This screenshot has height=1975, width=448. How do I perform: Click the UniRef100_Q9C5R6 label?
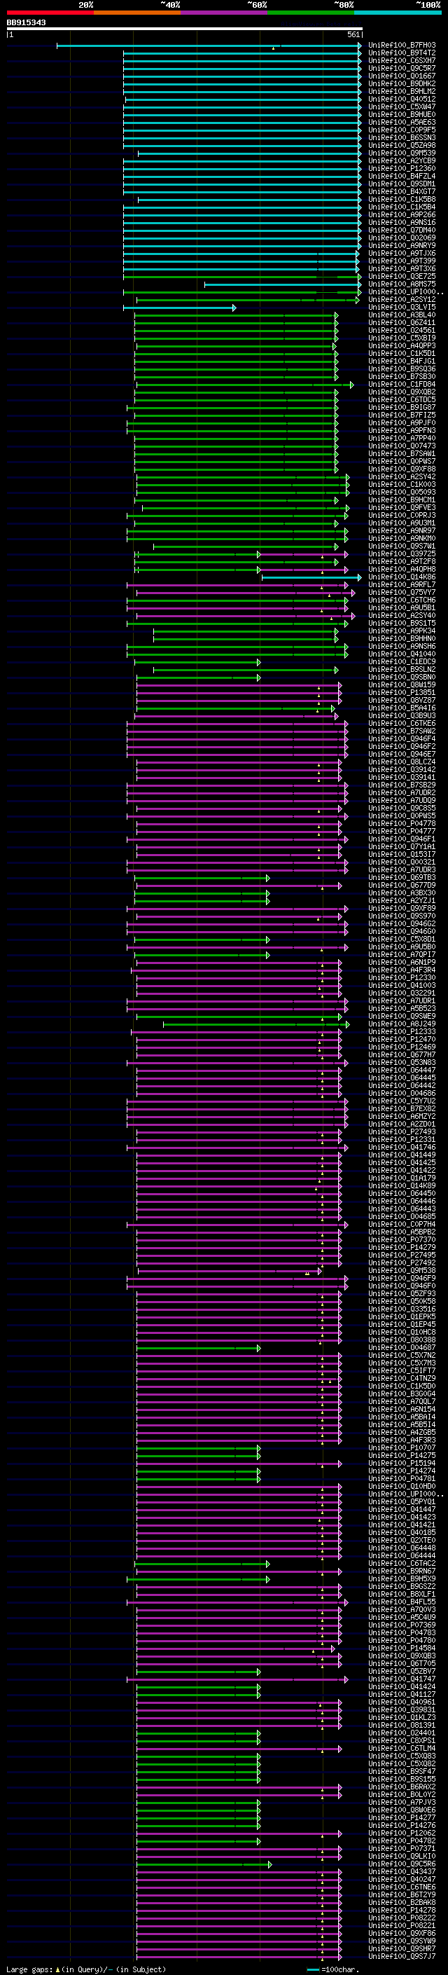(x=401, y=1864)
